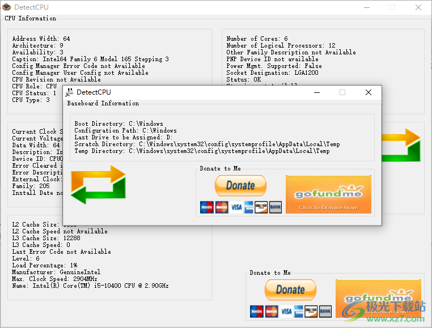Click the MasterCard icon in Baseboard dialog
This screenshot has width=432, height=328.
pos(222,207)
